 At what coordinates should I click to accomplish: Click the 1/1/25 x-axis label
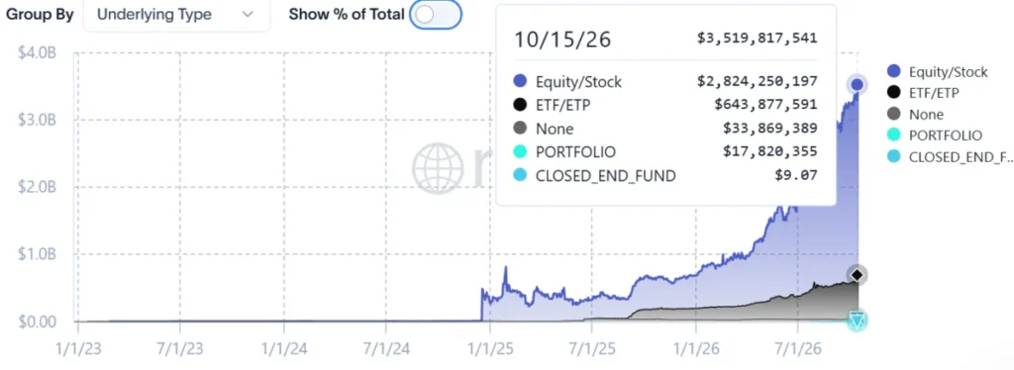click(489, 349)
